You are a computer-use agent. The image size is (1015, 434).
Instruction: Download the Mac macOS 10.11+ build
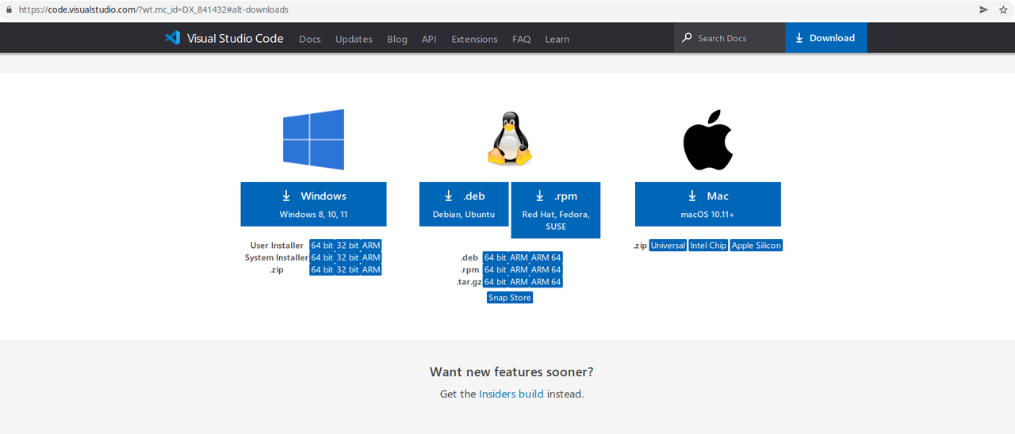click(x=707, y=204)
